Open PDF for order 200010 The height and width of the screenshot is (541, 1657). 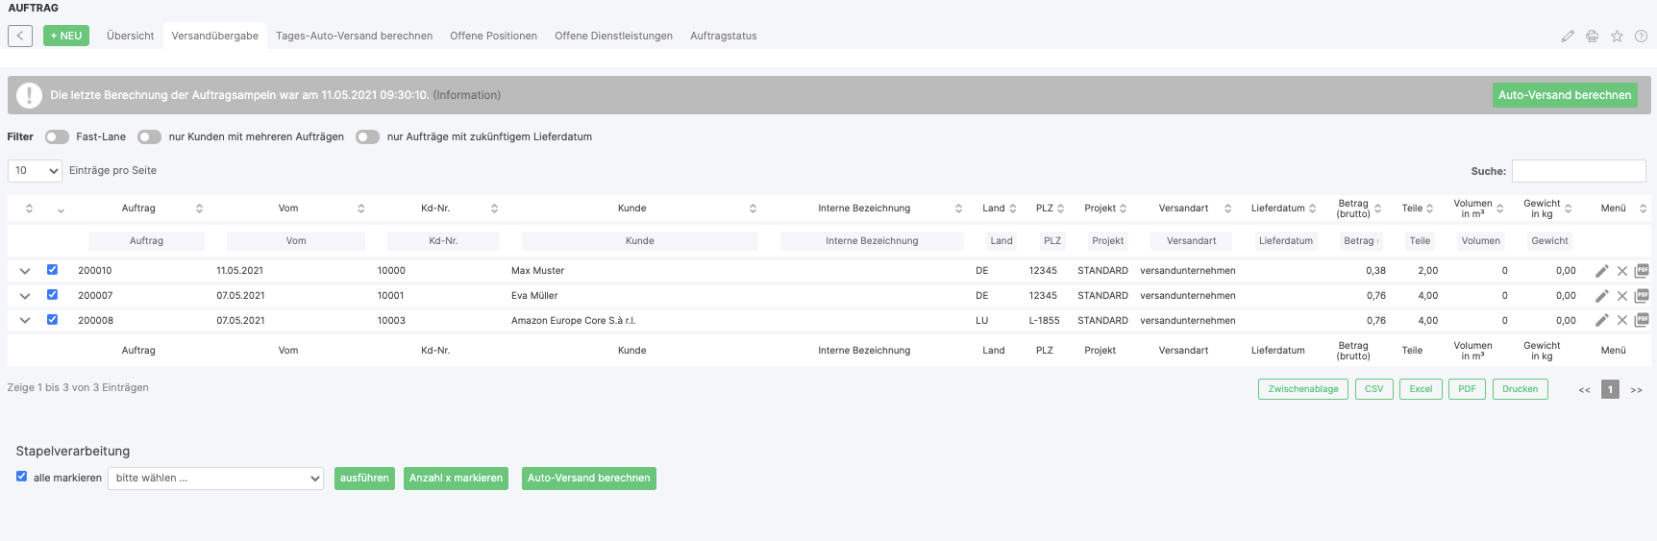tap(1642, 271)
